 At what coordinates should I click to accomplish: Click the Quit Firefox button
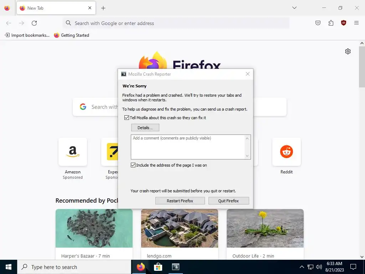(x=228, y=201)
